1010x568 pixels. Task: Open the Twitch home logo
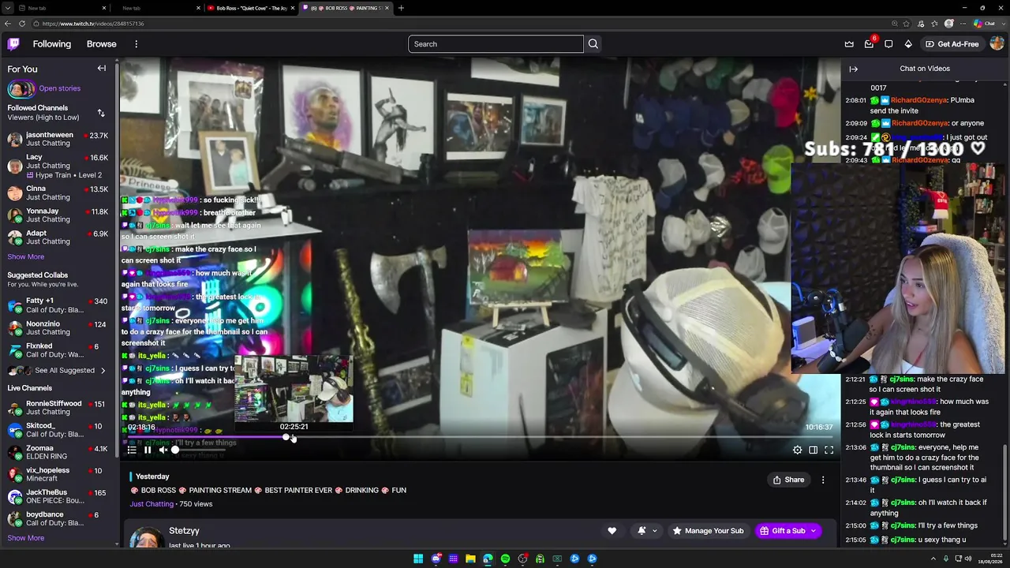(13, 44)
